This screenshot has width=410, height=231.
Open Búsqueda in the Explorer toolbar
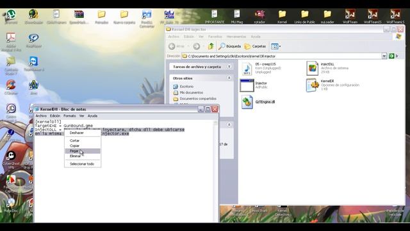click(229, 46)
